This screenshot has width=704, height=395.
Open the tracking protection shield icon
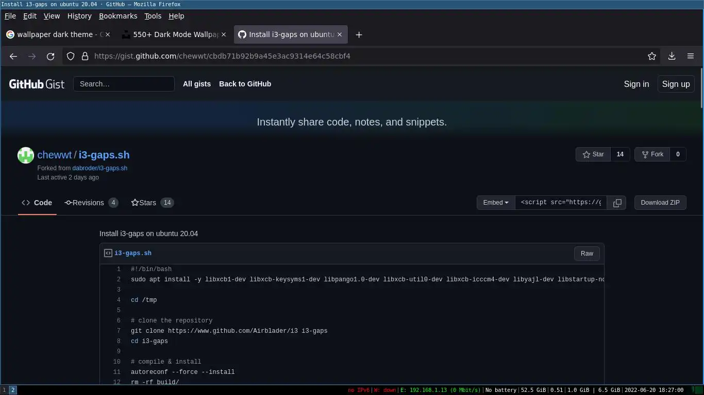pos(71,56)
